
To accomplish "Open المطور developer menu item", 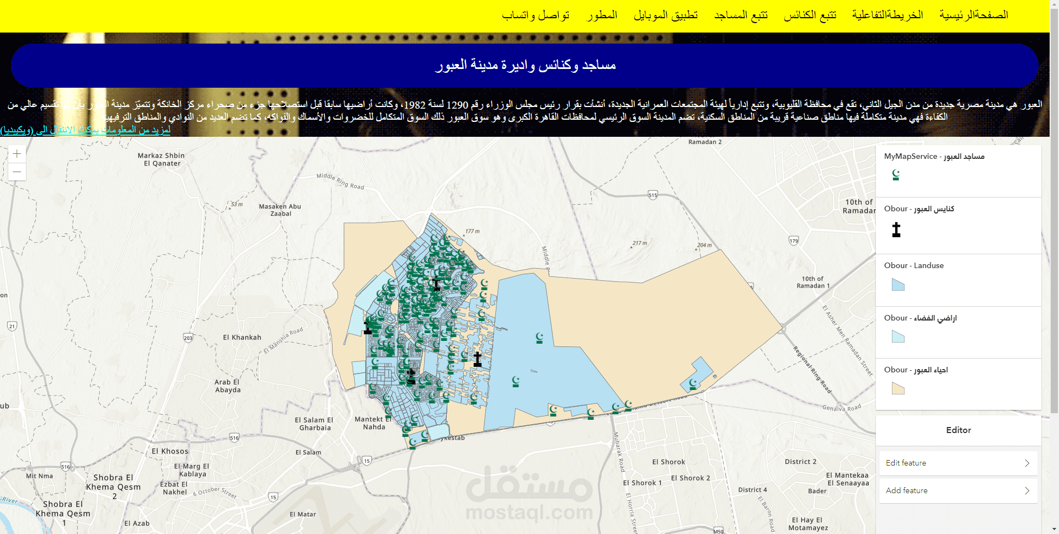I will 602,15.
